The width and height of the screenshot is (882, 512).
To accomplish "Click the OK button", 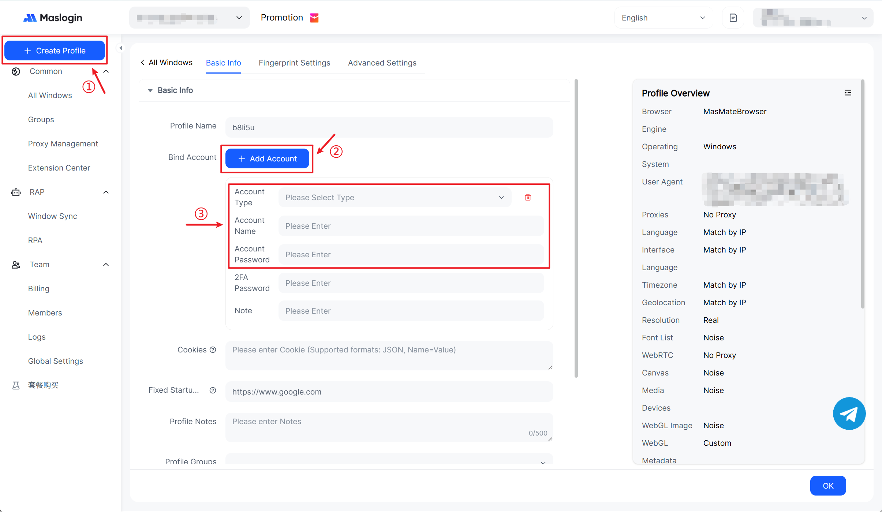I will (828, 486).
